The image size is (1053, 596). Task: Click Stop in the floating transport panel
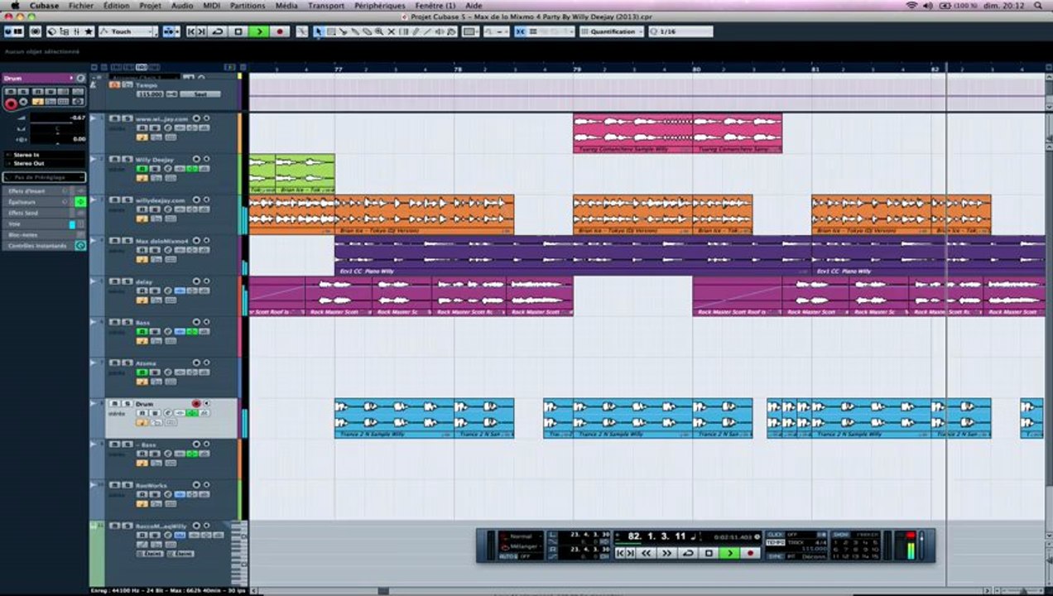(x=709, y=553)
